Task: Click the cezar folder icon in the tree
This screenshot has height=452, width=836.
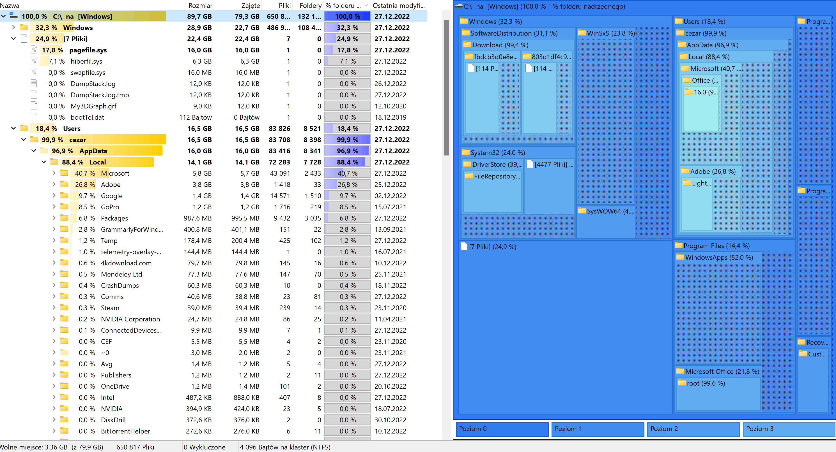Action: (x=34, y=140)
